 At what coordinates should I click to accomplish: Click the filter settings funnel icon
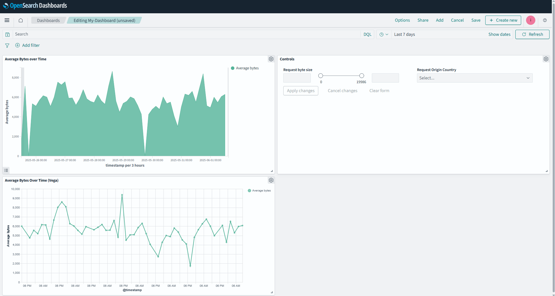[7, 45]
